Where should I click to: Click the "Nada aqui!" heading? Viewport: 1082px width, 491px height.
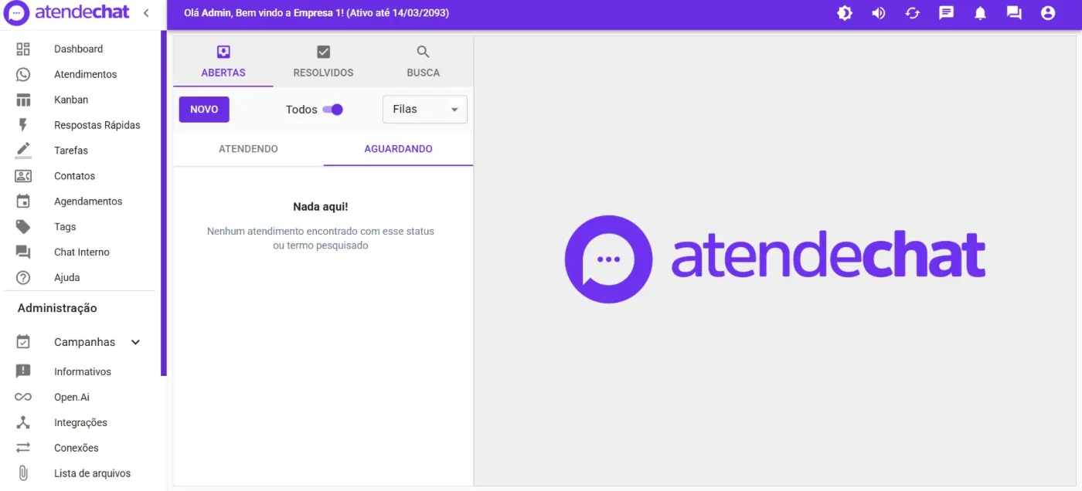coord(321,207)
